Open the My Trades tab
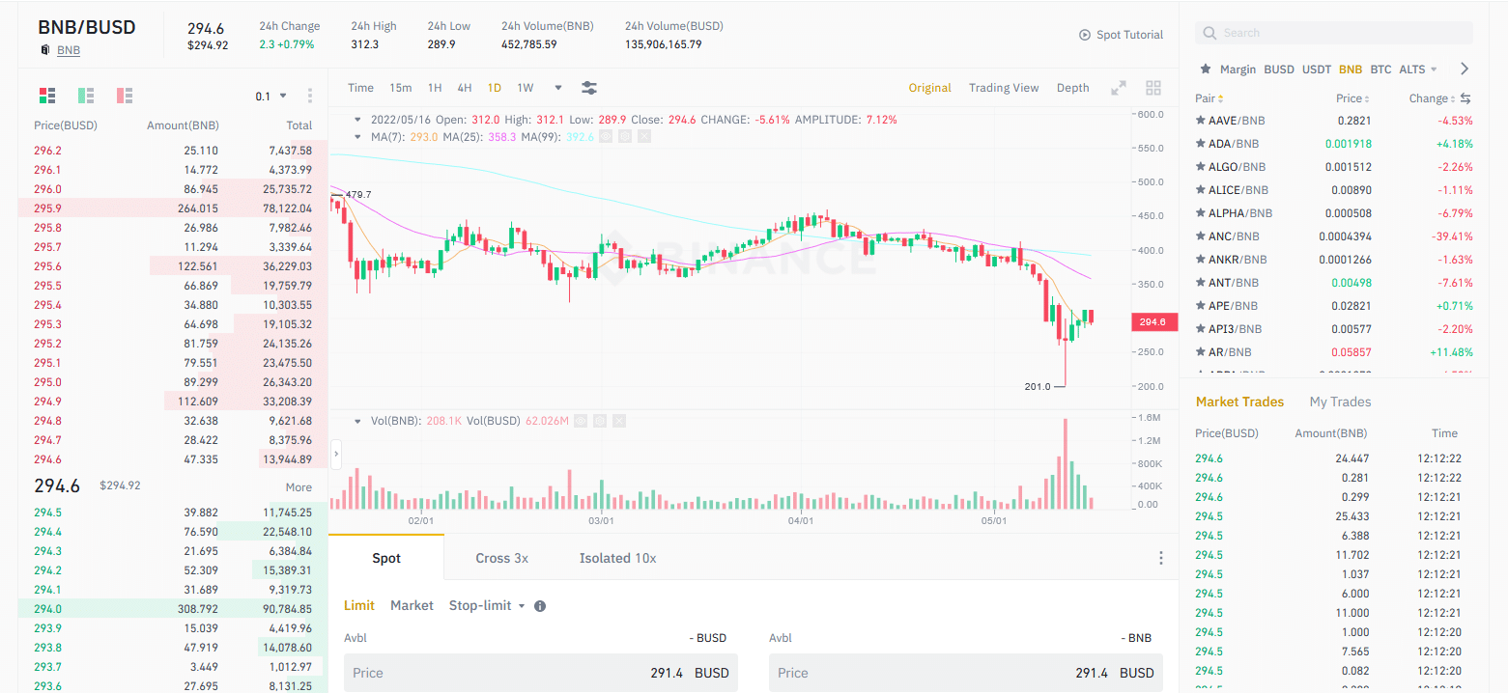 (1340, 402)
